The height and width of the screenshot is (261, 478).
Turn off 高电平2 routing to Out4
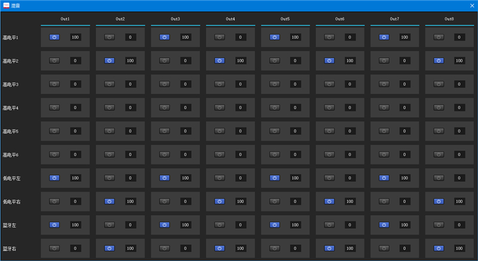[219, 60]
